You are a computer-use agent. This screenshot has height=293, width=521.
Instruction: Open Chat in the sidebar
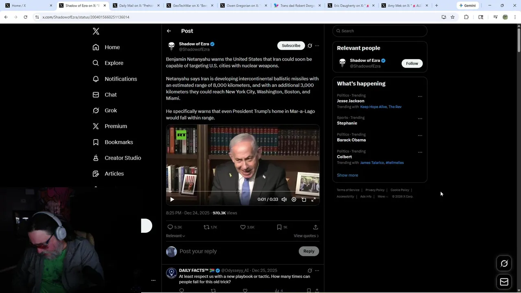105,94
